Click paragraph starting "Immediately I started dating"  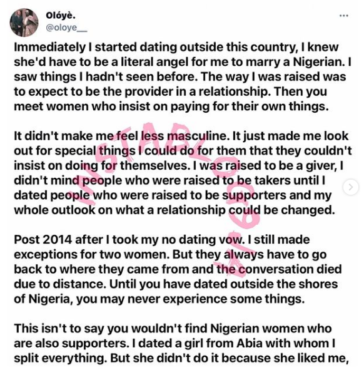pyautogui.click(x=182, y=76)
